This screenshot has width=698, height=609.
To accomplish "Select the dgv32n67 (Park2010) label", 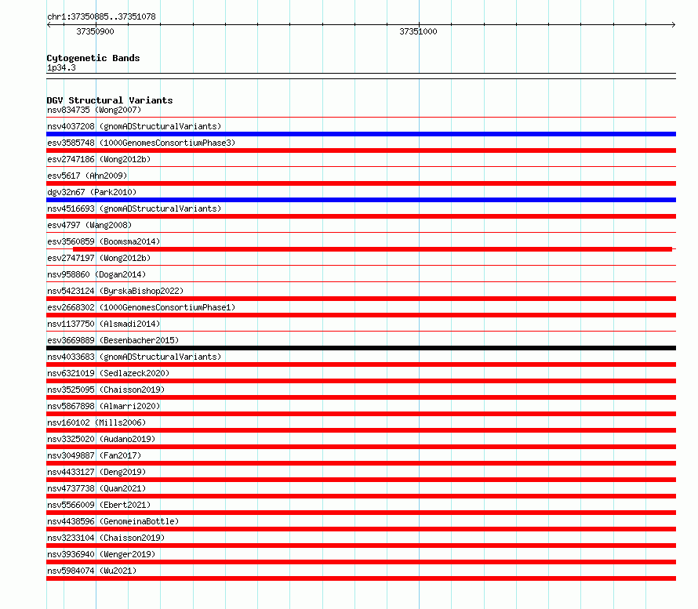I will [x=92, y=192].
